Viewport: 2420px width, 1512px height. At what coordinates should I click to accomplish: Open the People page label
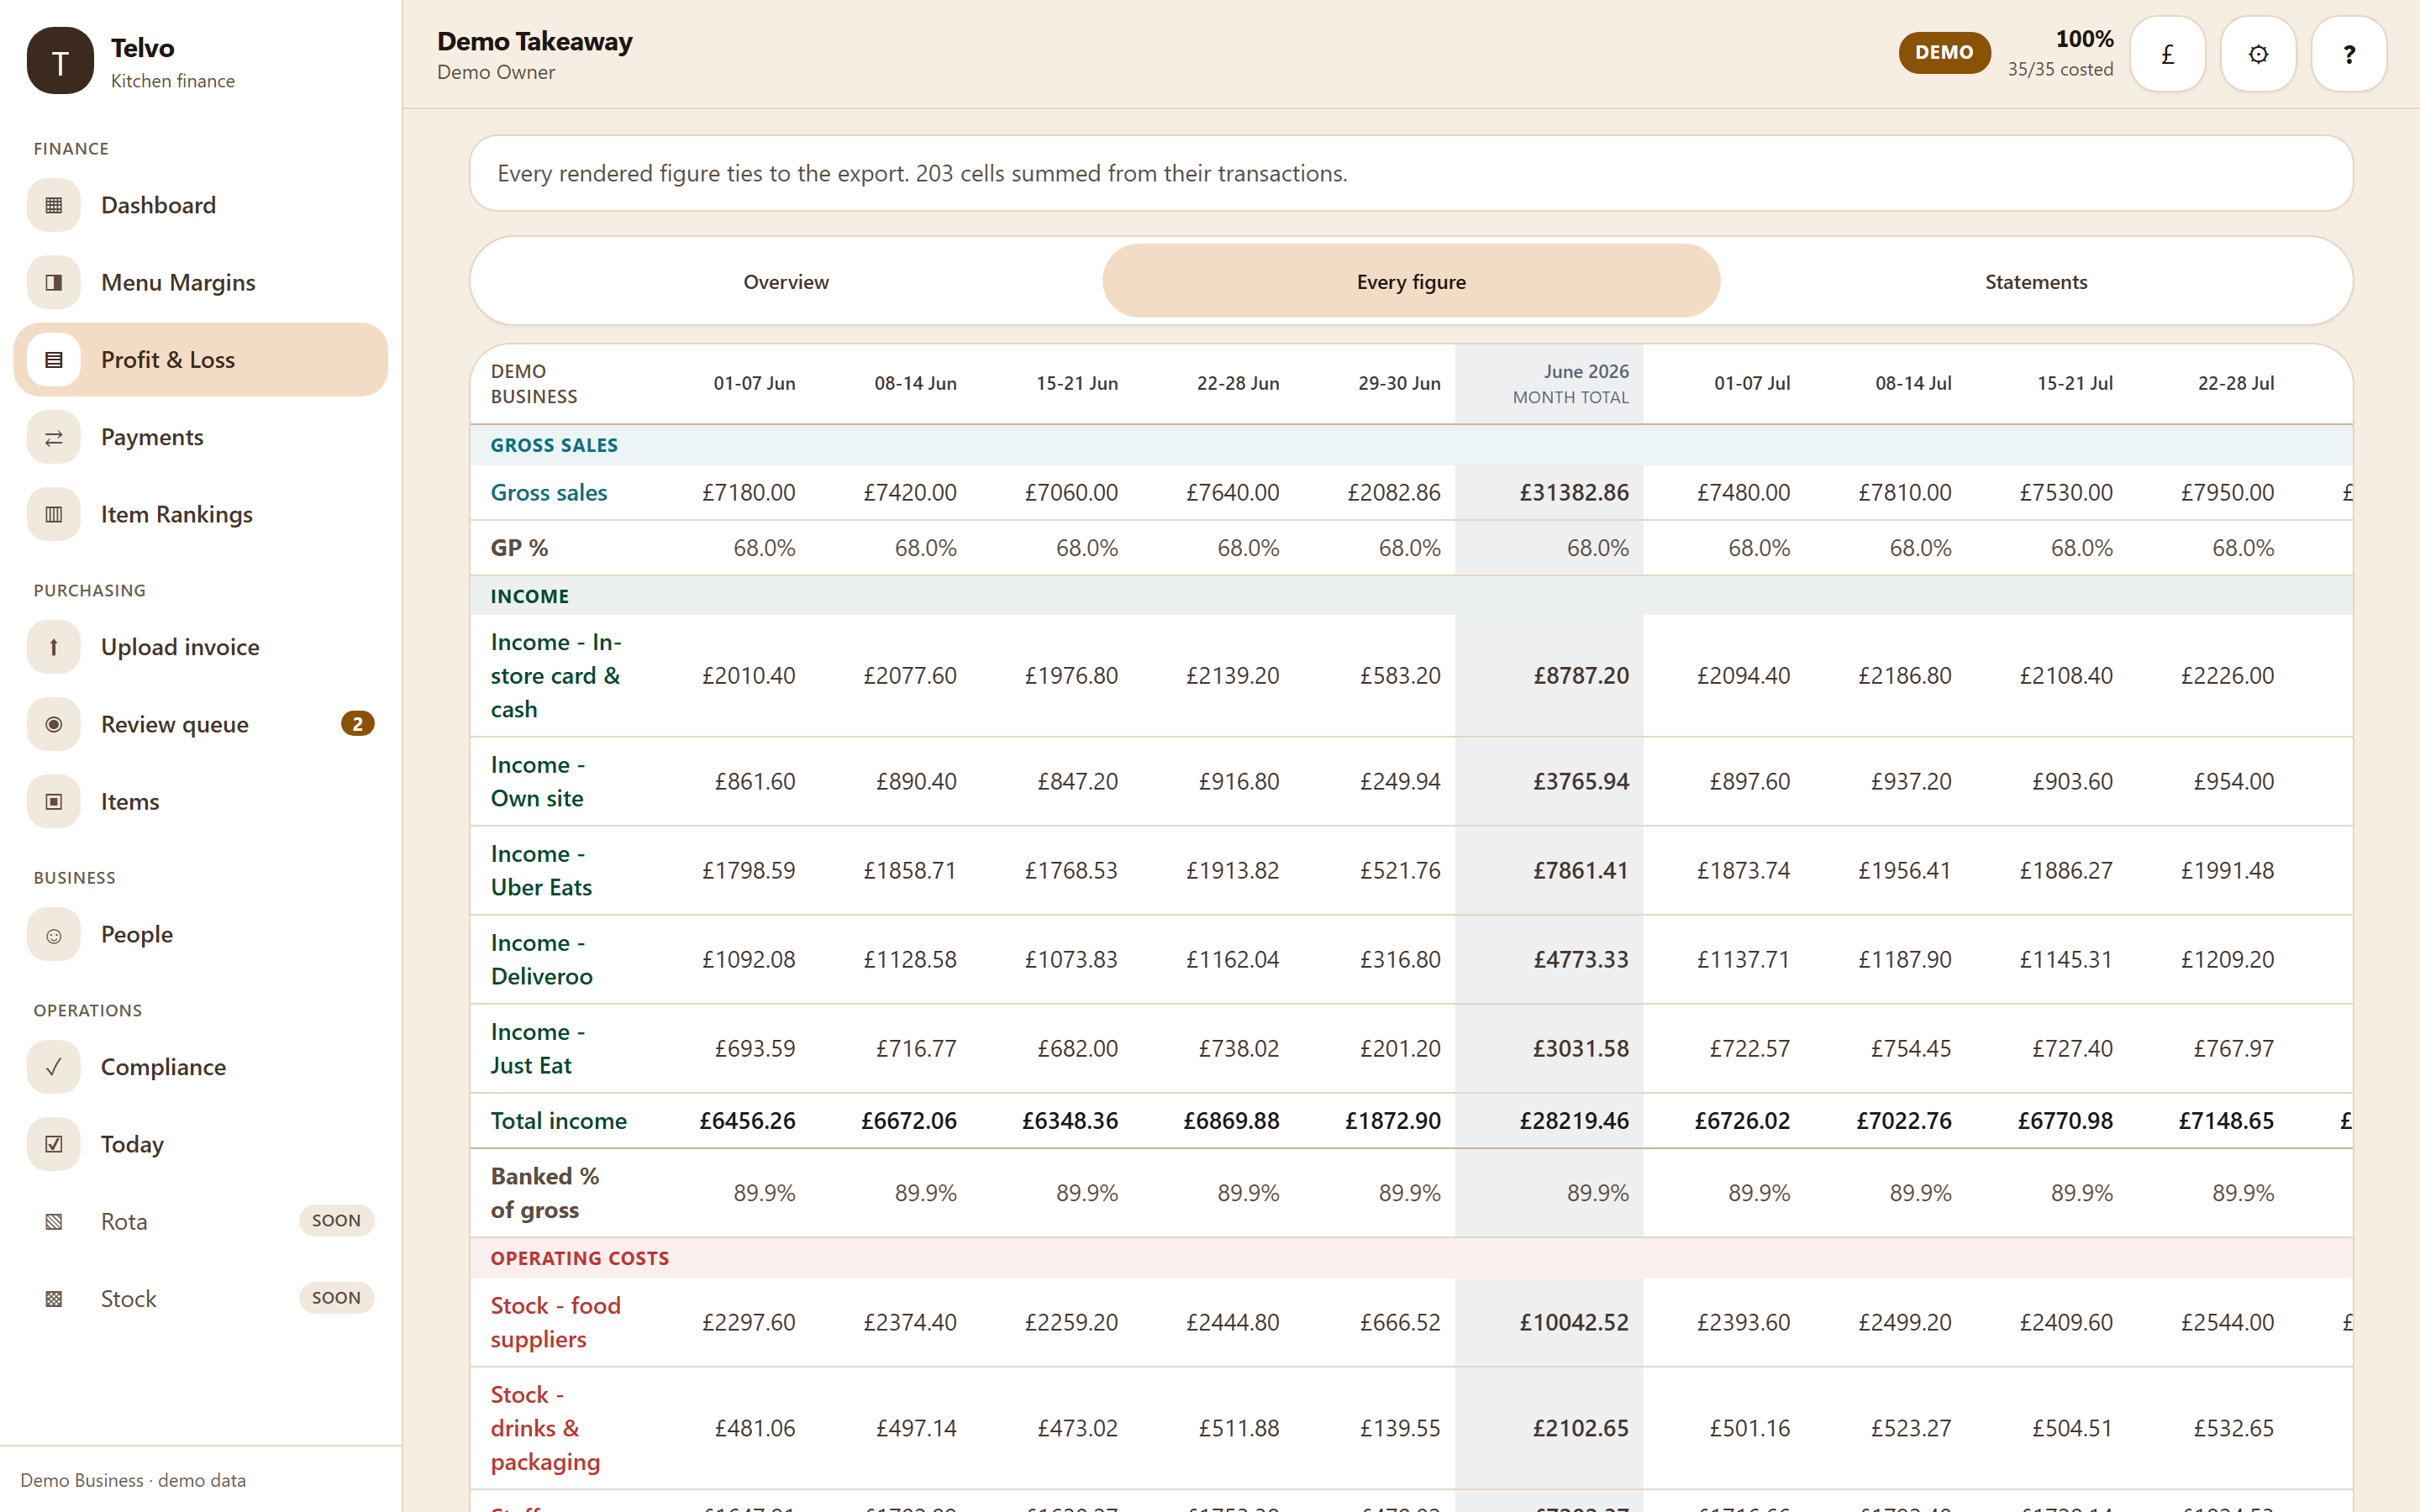(x=137, y=934)
